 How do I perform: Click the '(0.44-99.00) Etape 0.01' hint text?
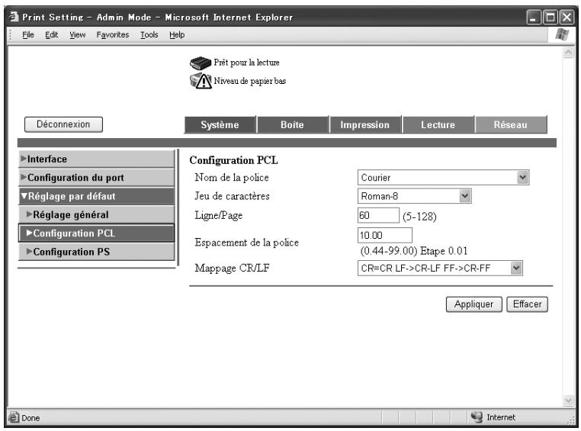click(413, 251)
